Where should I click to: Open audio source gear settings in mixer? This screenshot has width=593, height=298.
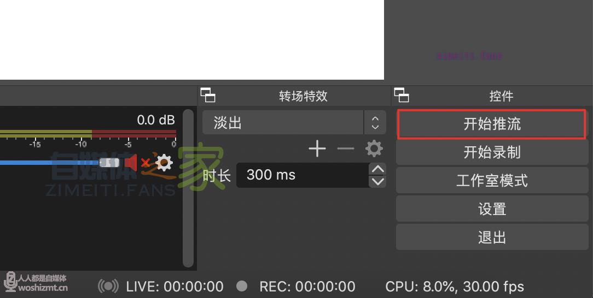pos(164,163)
